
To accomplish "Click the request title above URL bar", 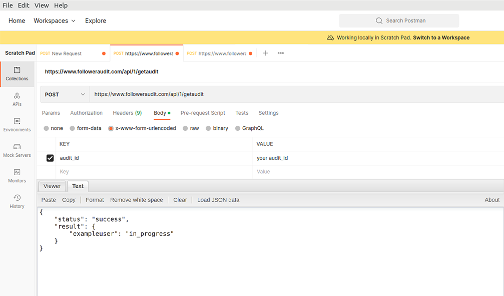I will [102, 71].
